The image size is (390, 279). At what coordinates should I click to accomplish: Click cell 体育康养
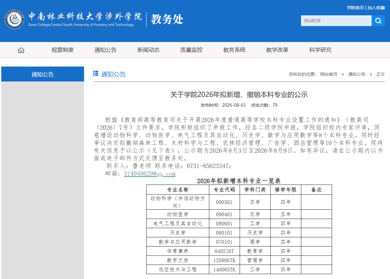[x=178, y=251]
